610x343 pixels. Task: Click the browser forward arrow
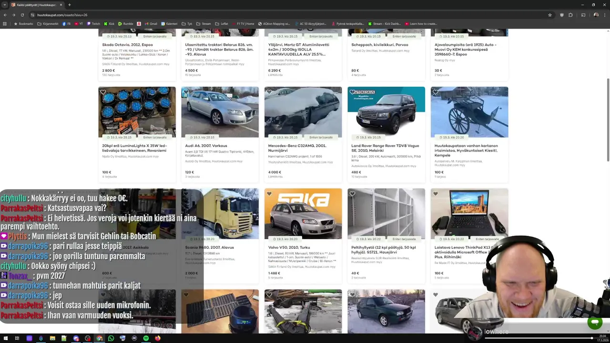pos(13,15)
